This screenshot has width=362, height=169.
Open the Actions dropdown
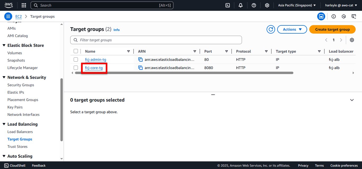tap(292, 29)
